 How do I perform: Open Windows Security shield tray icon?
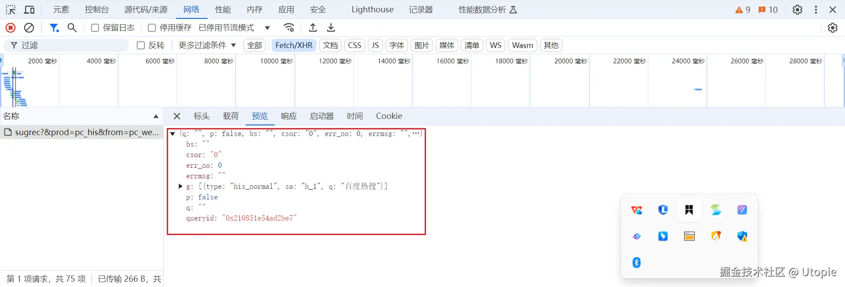(742, 236)
